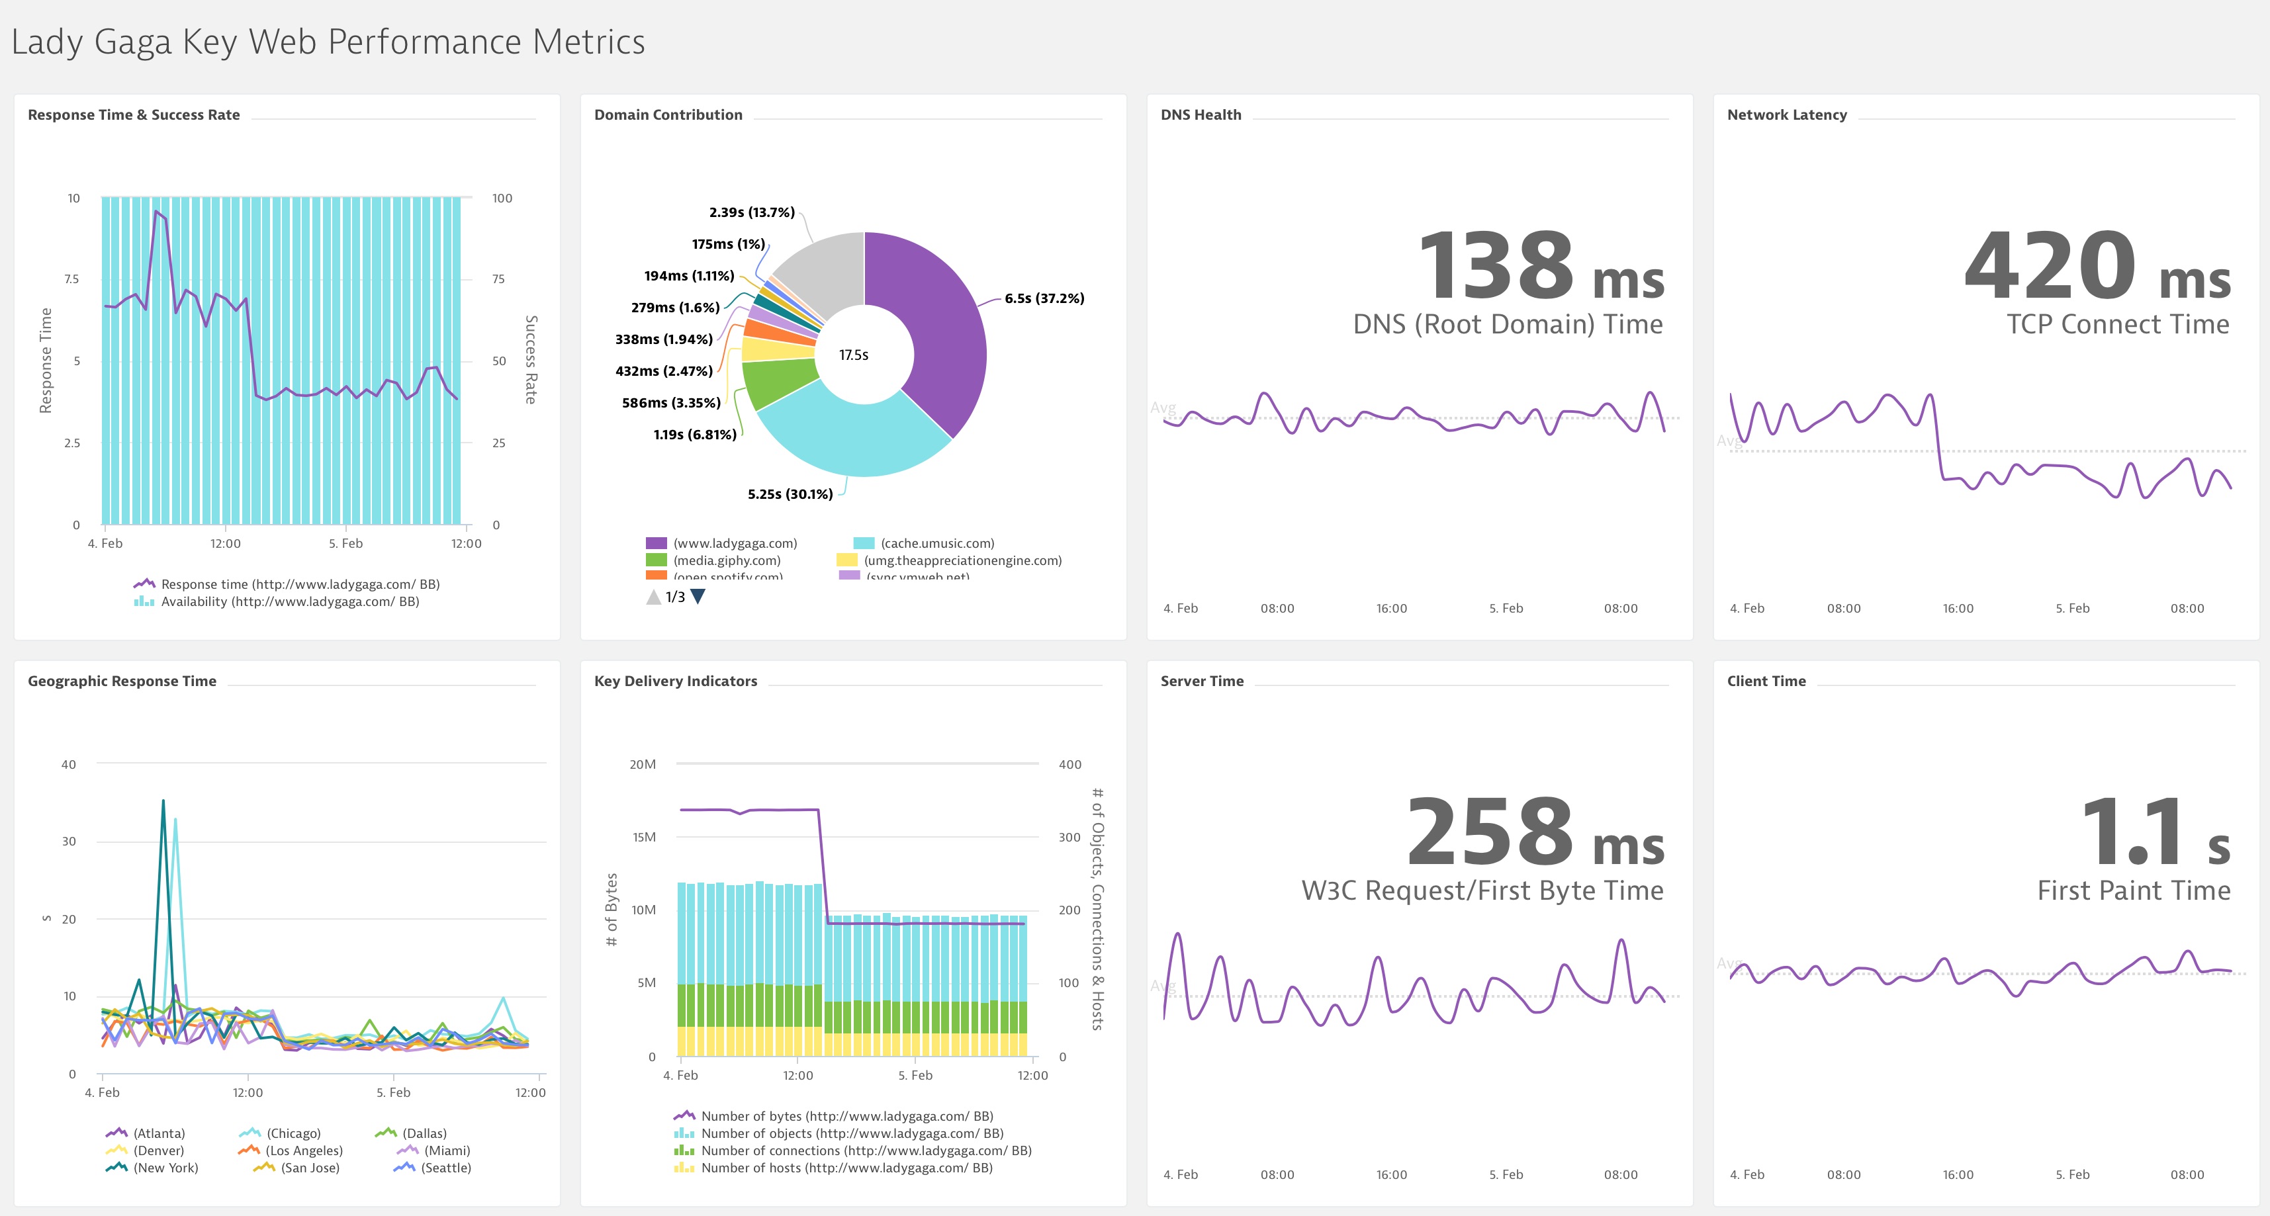Screen dimensions: 2270x1216
Task: Toggle the Miami series legend icon
Action: click(407, 1151)
